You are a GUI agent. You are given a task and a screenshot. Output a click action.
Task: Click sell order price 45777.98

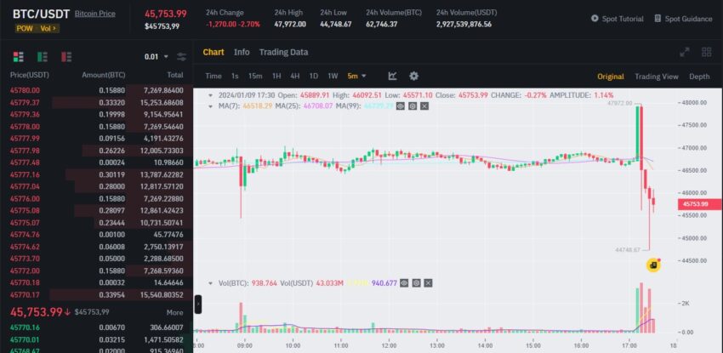tap(25, 151)
